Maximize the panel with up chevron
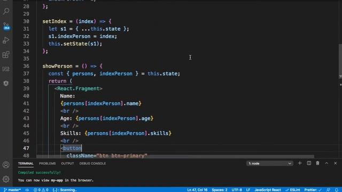The image size is (342, 192). tap(327, 163)
